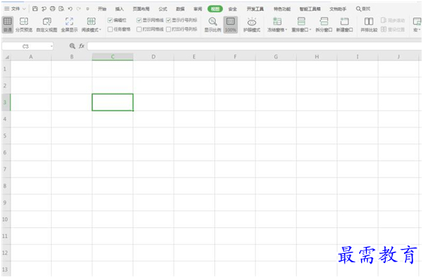Save the workbook from quick toolbar
This screenshot has width=423, height=277.
[35, 9]
